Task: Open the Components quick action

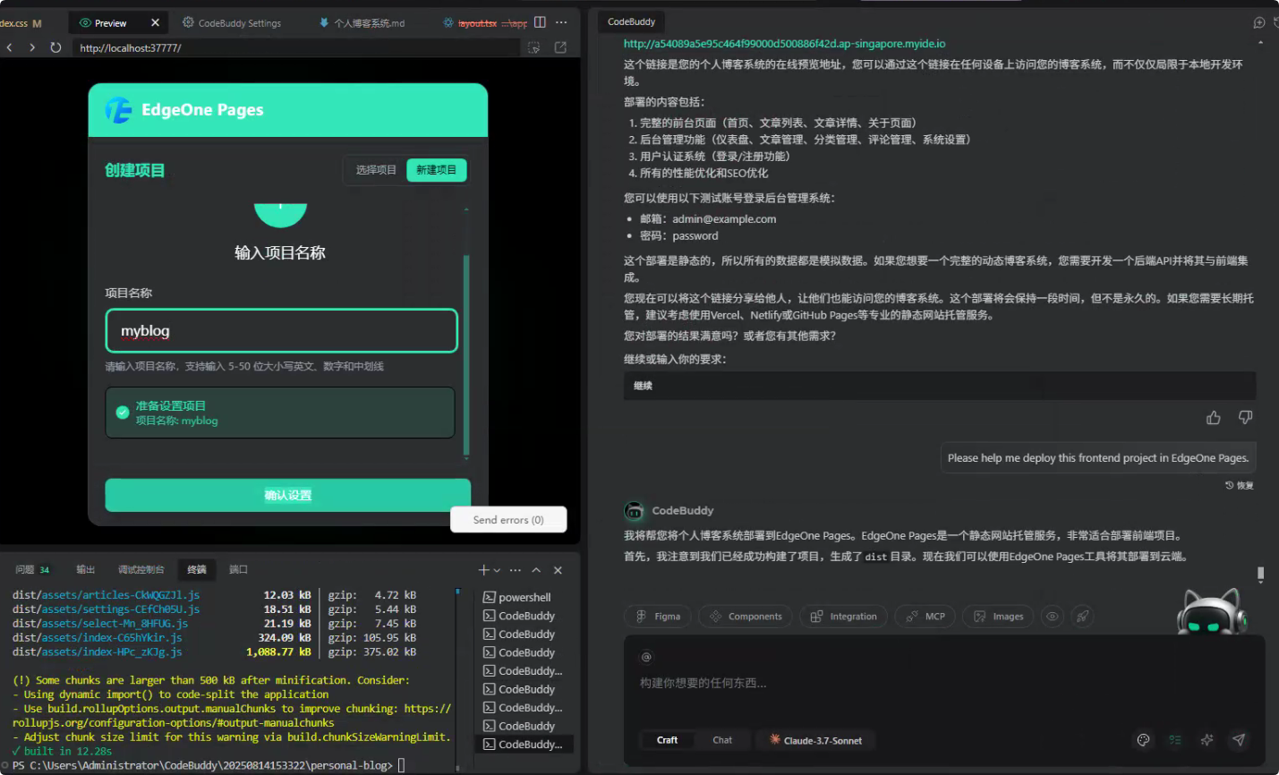Action: (744, 617)
